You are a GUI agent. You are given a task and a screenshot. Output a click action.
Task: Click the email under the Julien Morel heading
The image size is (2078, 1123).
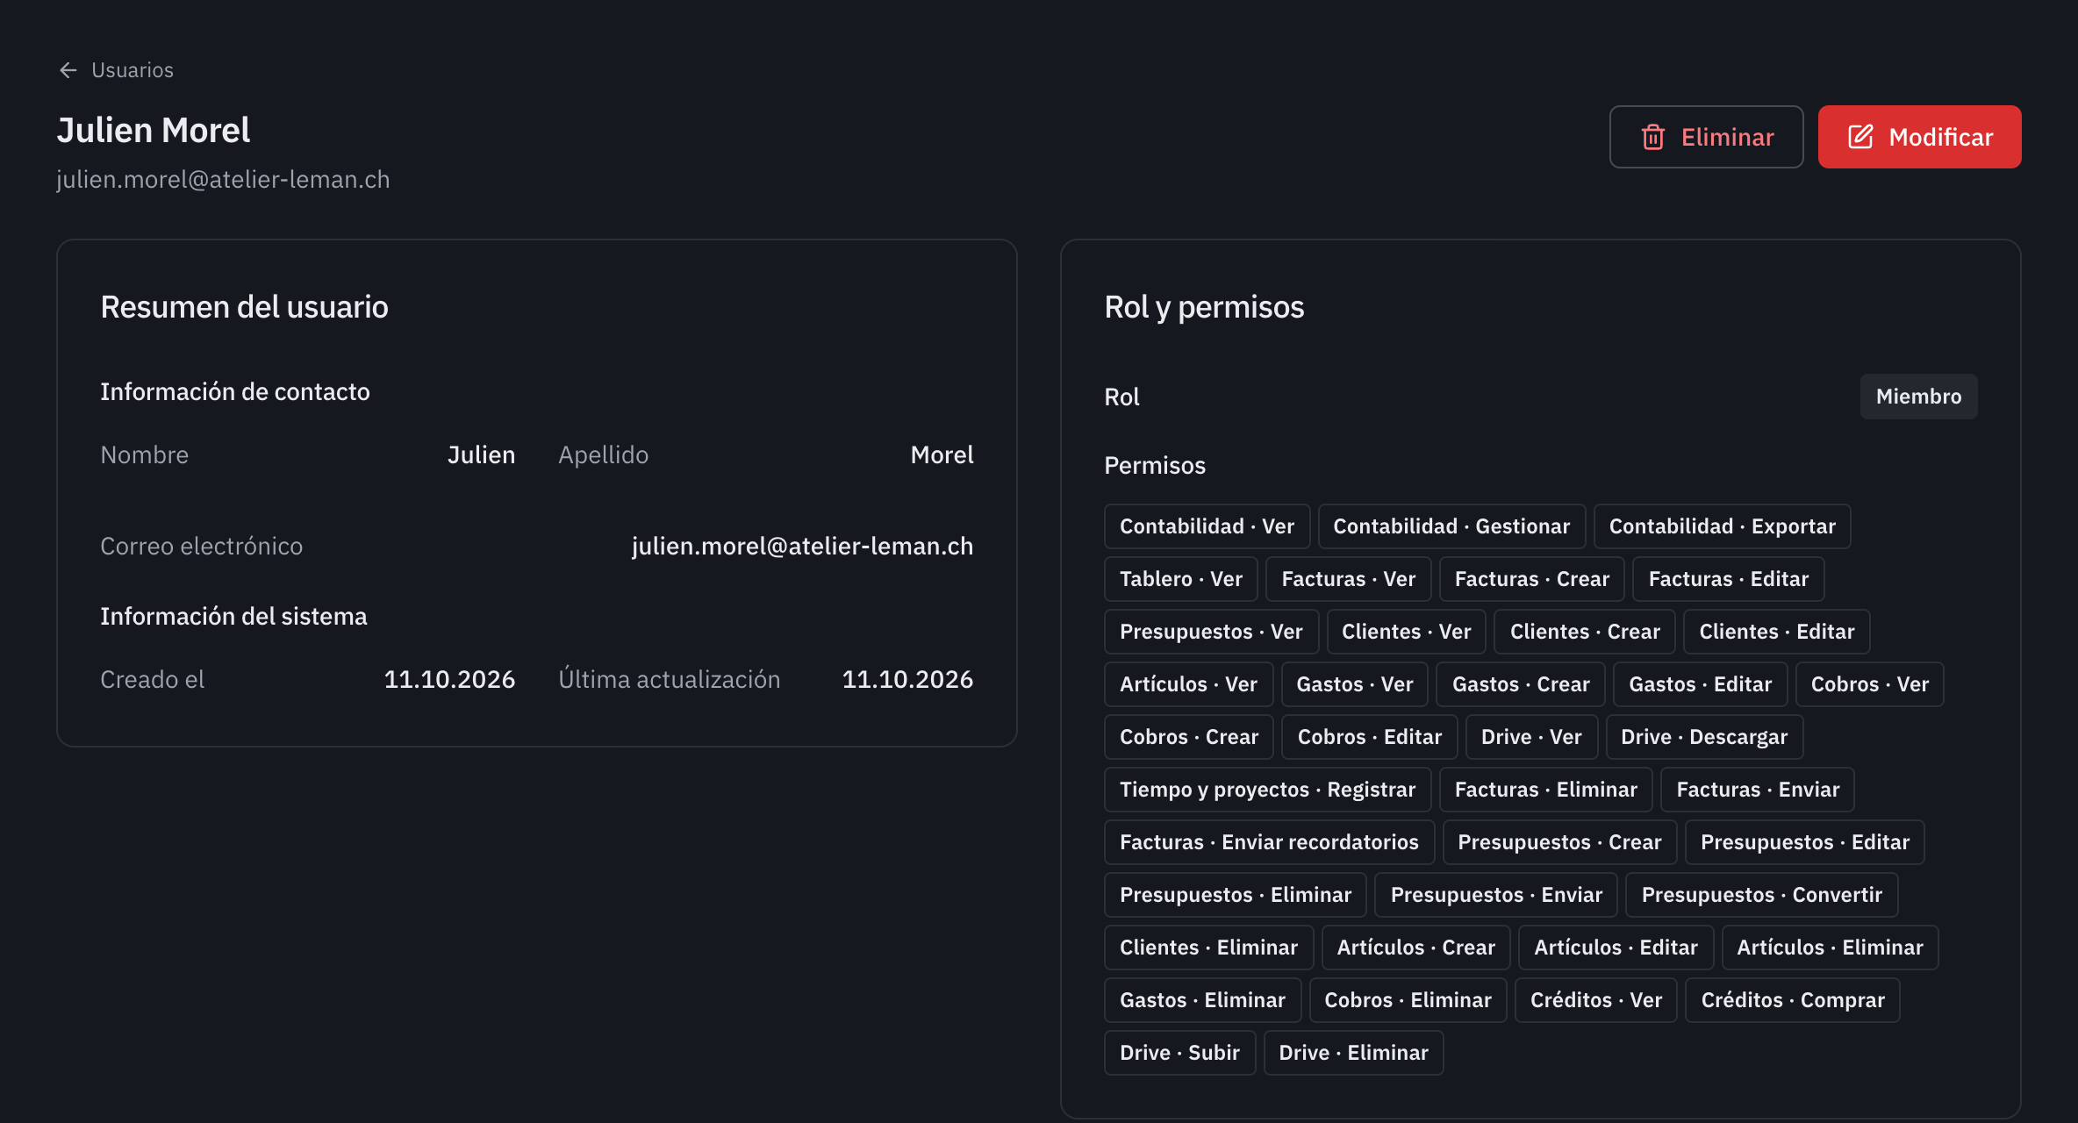[223, 180]
